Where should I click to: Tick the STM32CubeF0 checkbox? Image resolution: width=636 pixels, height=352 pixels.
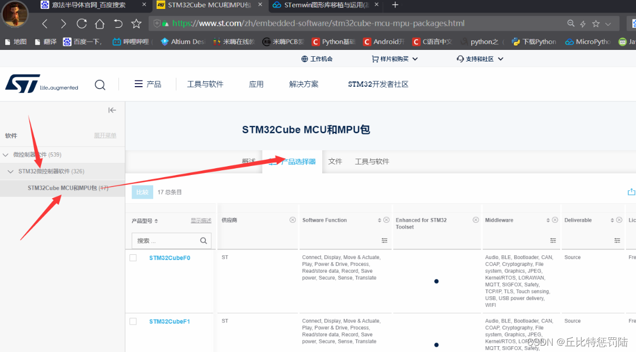pyautogui.click(x=133, y=257)
